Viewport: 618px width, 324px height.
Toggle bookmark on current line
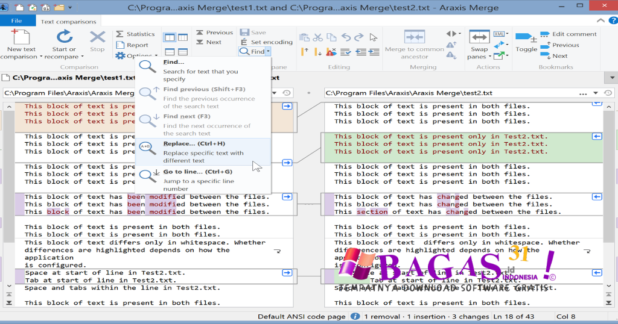(526, 42)
